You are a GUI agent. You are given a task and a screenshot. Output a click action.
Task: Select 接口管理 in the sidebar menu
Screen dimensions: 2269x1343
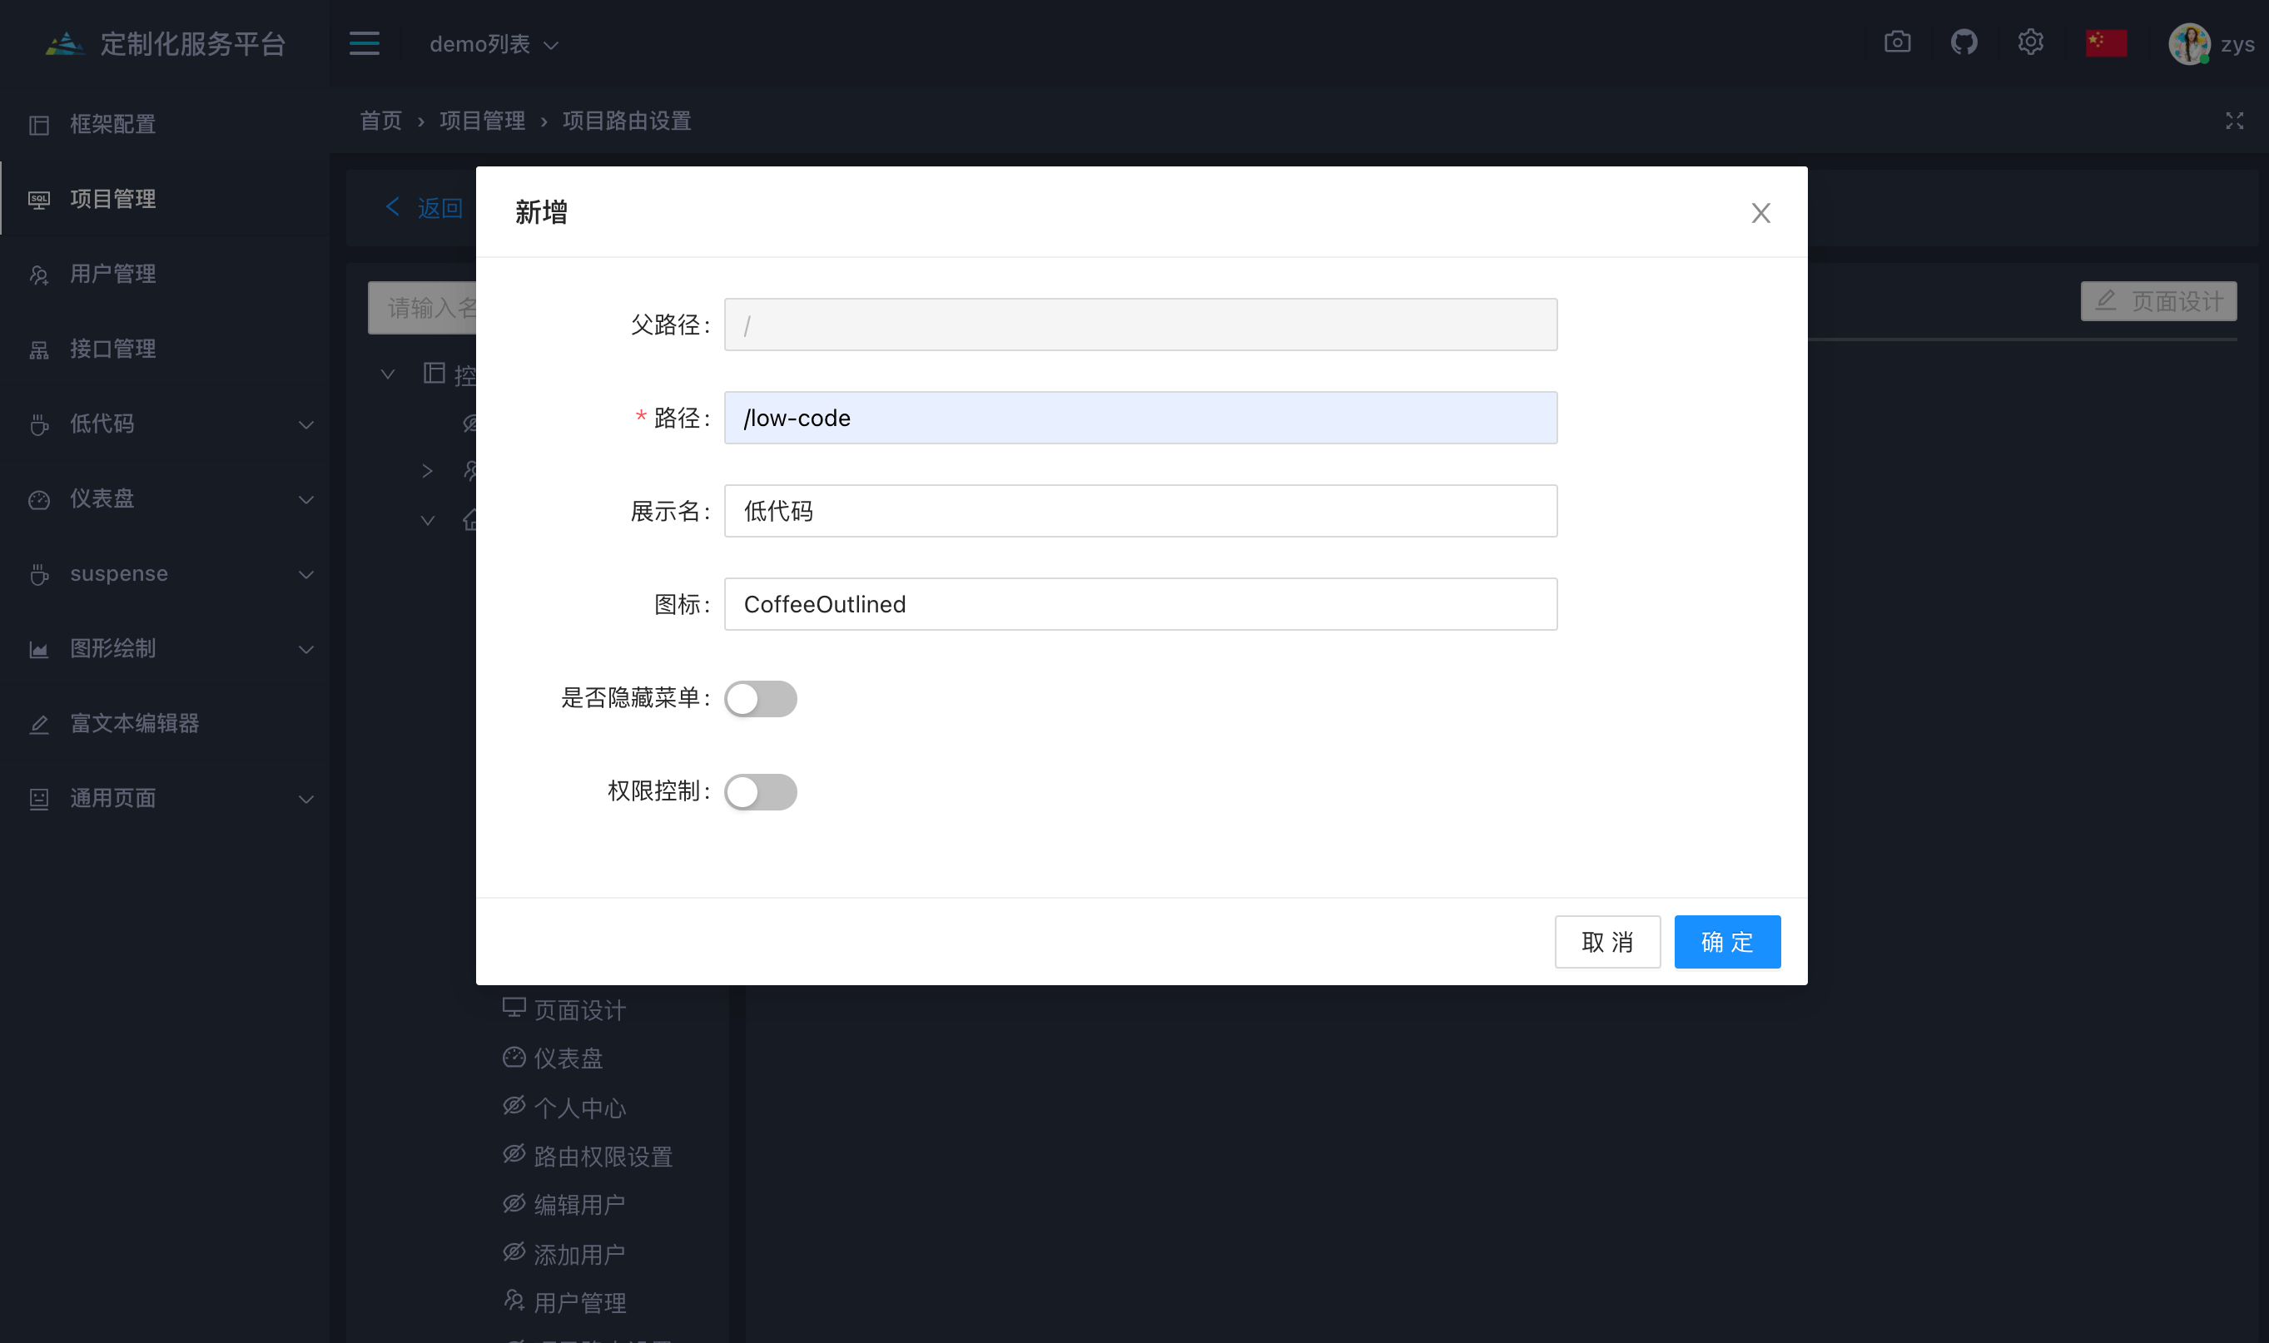pyautogui.click(x=113, y=349)
